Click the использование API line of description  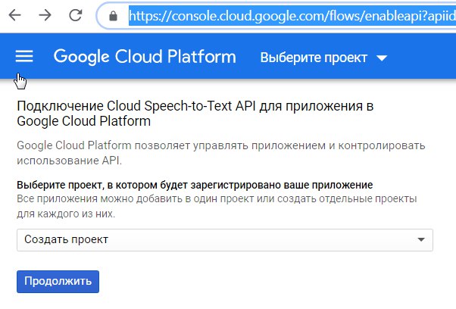pos(69,160)
